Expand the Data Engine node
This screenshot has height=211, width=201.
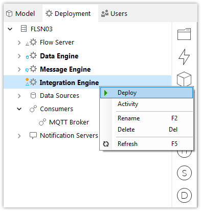(19, 56)
